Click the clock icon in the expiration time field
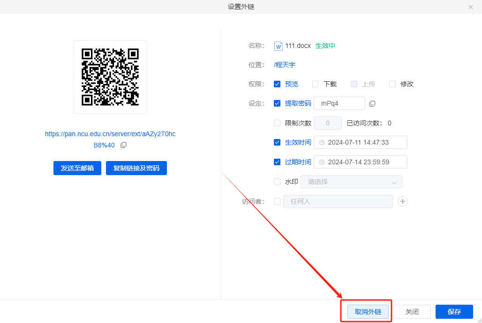Screen dimensions: 482x323 pos(322,162)
